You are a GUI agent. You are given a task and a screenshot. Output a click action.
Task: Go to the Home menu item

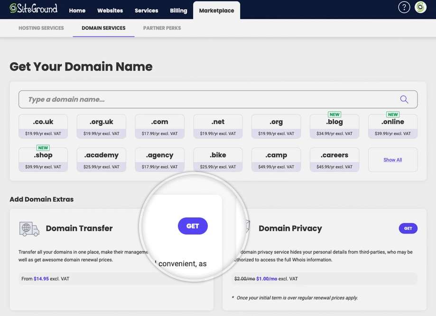(x=77, y=10)
